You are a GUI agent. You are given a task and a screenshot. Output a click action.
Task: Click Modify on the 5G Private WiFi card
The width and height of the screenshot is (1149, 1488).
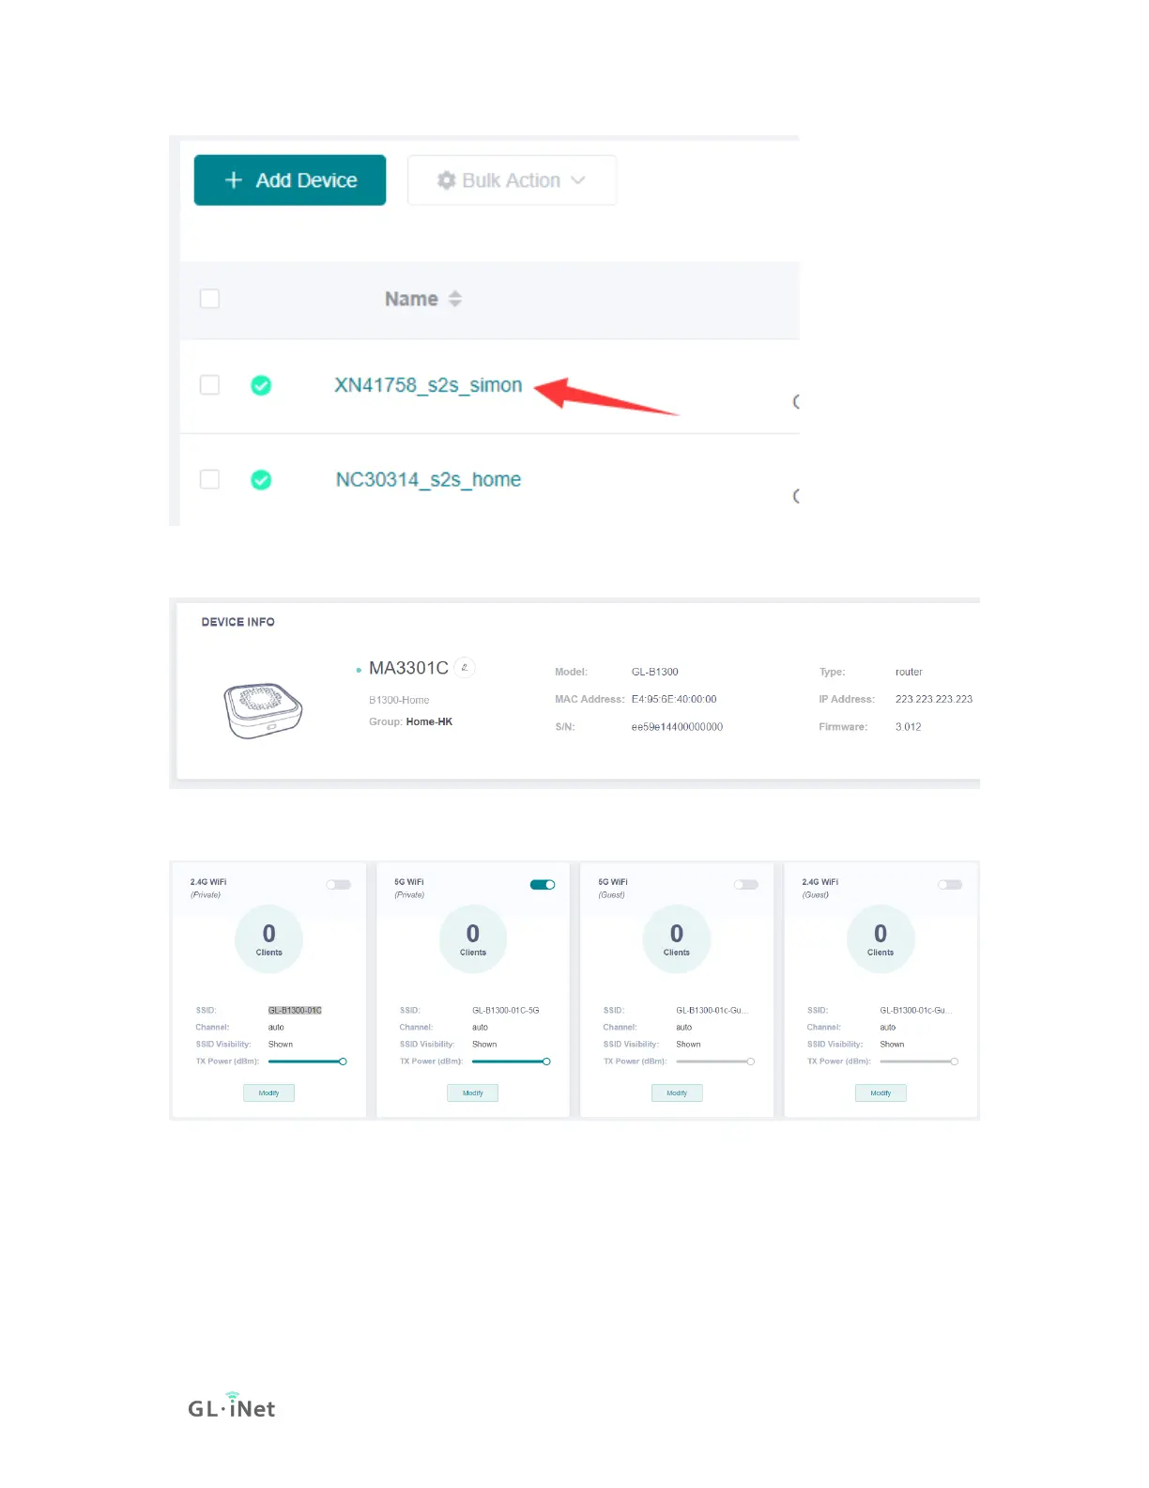[x=473, y=1093]
